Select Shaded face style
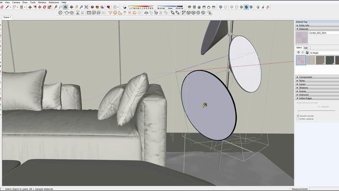The image size is (339, 191). point(242,7)
